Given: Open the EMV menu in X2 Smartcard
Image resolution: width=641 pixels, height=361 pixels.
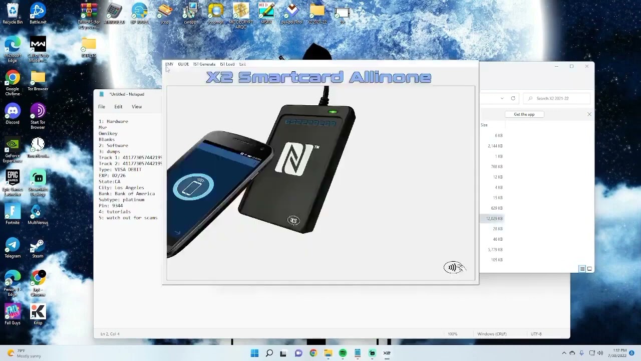Looking at the screenshot, I should tap(169, 64).
